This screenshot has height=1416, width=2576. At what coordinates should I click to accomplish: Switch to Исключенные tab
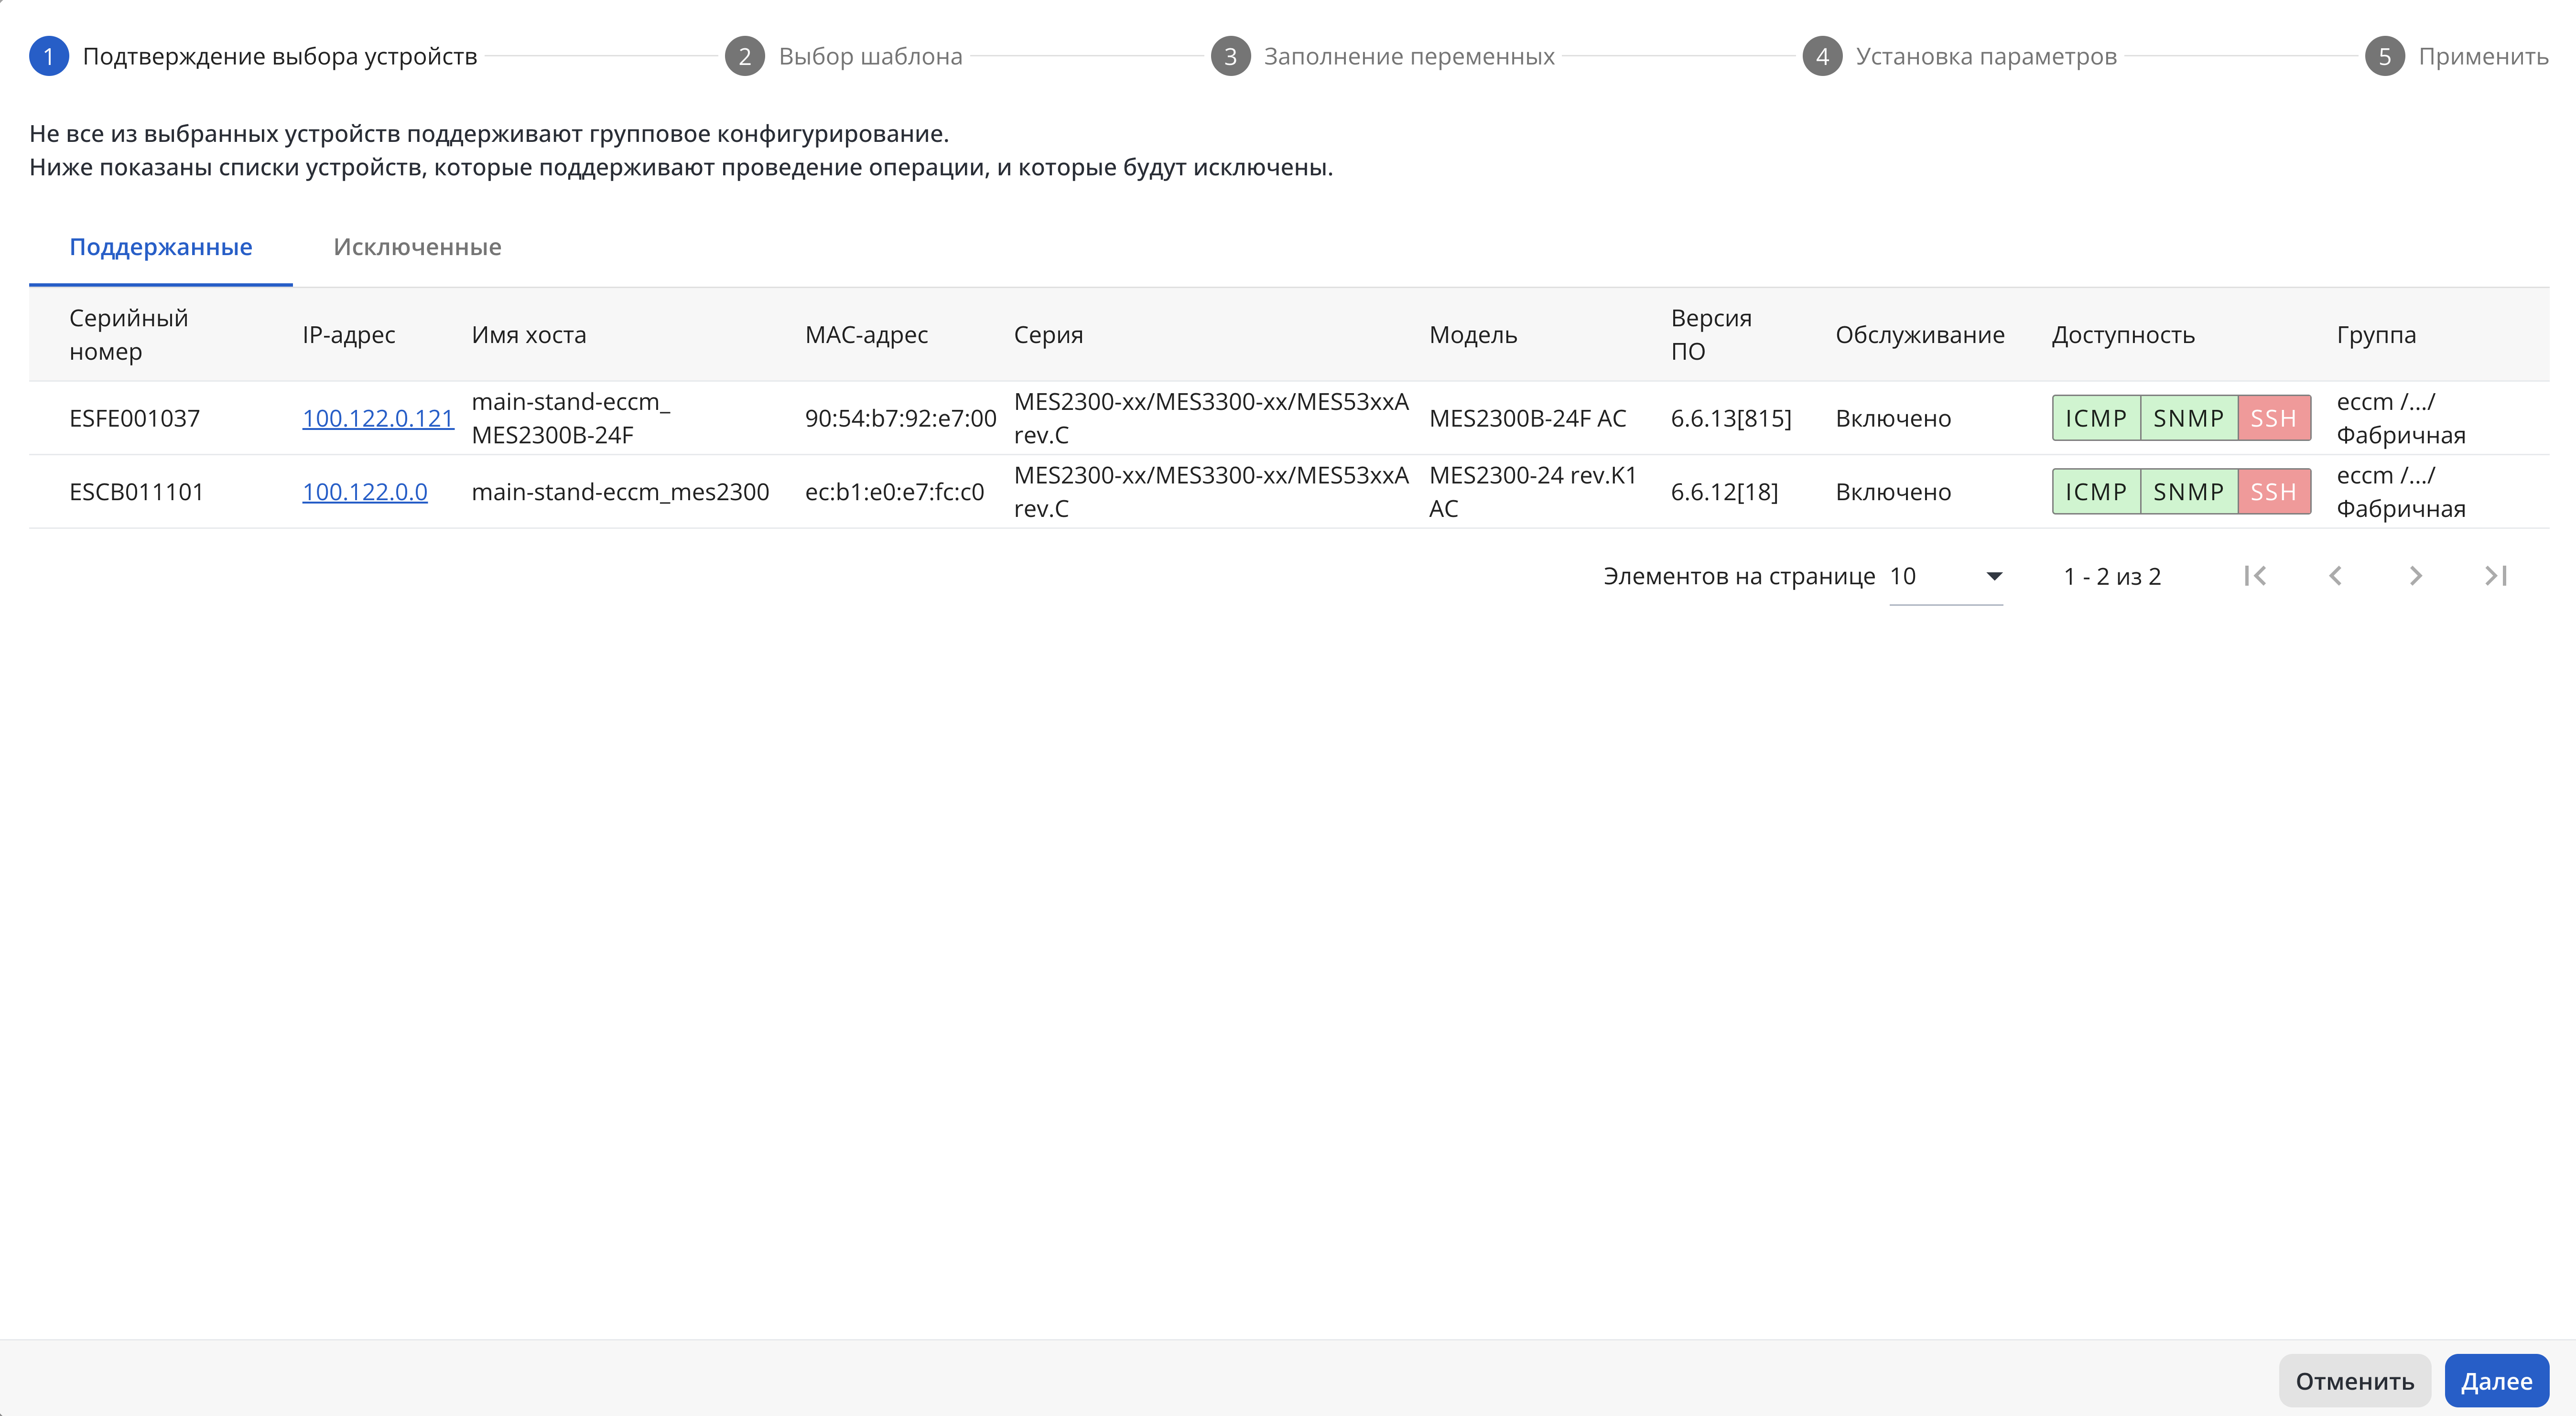tap(417, 247)
